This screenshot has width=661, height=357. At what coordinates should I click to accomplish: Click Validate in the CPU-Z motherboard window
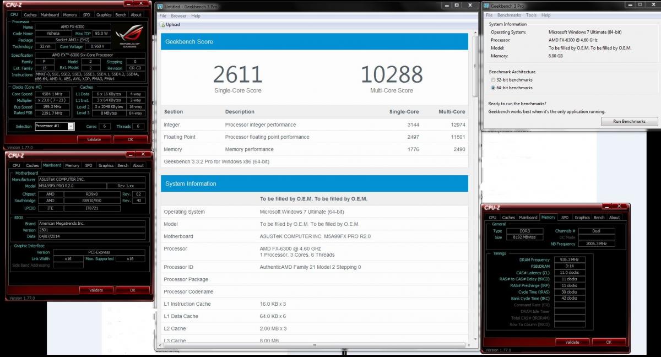tap(96, 290)
